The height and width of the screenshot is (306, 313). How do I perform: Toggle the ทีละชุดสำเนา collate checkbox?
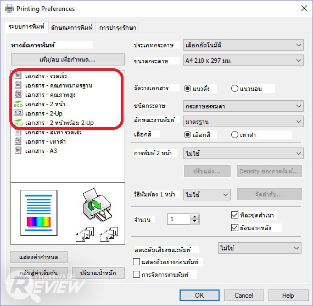pos(234,215)
